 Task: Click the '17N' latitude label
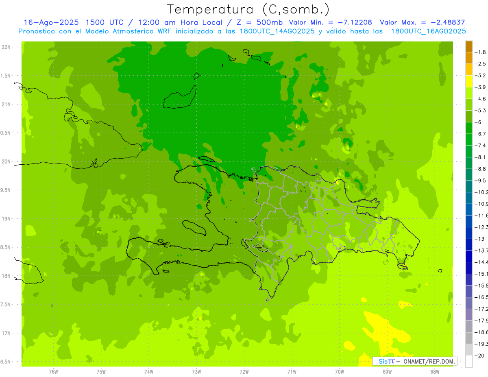pyautogui.click(x=6, y=333)
